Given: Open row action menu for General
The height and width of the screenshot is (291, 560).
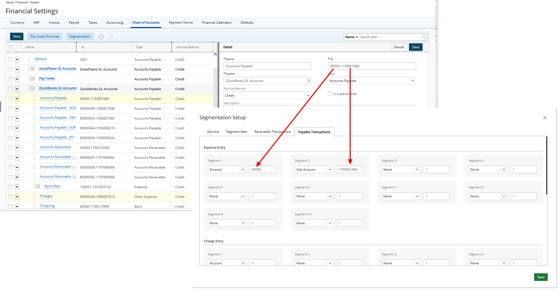Looking at the screenshot, I should point(17,60).
